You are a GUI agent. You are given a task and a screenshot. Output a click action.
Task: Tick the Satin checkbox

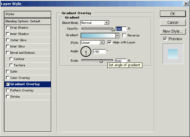pos(8,72)
